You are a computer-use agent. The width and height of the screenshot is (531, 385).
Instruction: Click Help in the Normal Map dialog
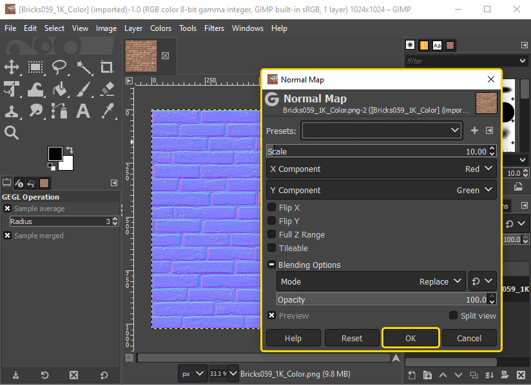pyautogui.click(x=293, y=338)
